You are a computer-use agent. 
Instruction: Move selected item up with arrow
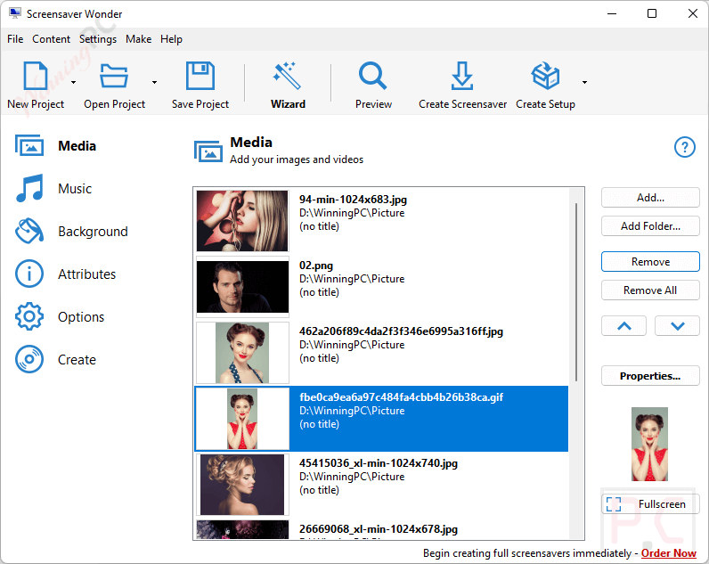point(624,326)
